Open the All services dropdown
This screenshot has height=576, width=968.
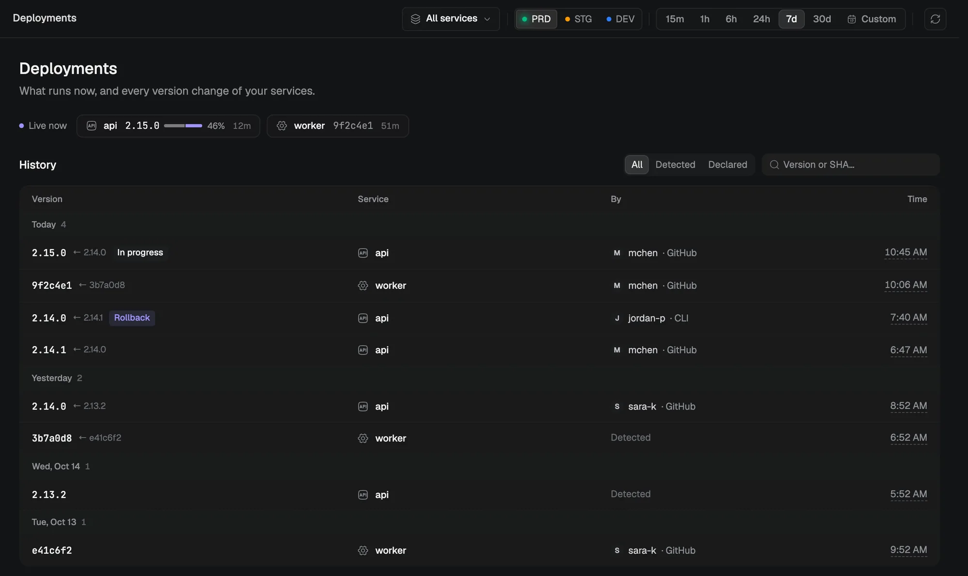pos(451,19)
